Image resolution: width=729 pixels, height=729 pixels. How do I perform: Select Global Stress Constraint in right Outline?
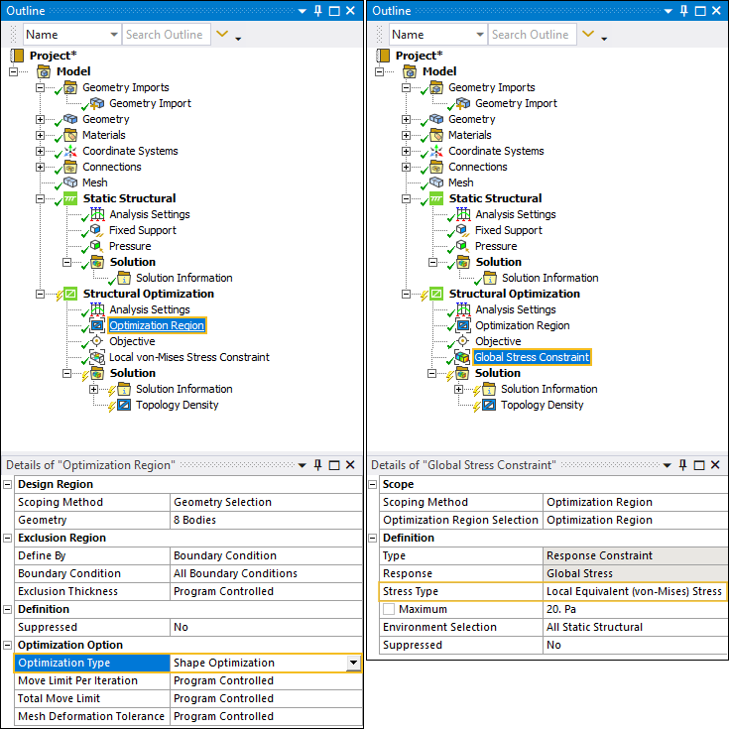pyautogui.click(x=532, y=357)
